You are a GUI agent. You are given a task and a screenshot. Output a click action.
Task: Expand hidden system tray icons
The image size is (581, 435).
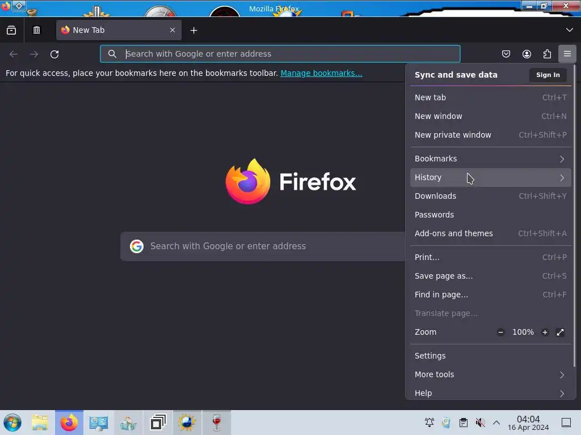coord(496,423)
